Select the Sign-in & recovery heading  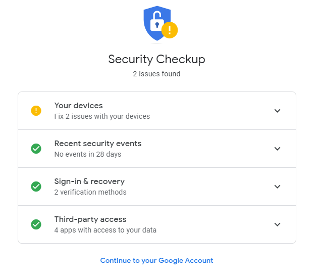(x=89, y=181)
